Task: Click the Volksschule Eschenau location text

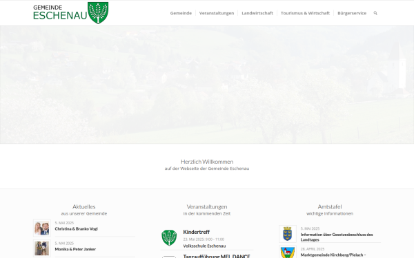Action: pos(204,246)
